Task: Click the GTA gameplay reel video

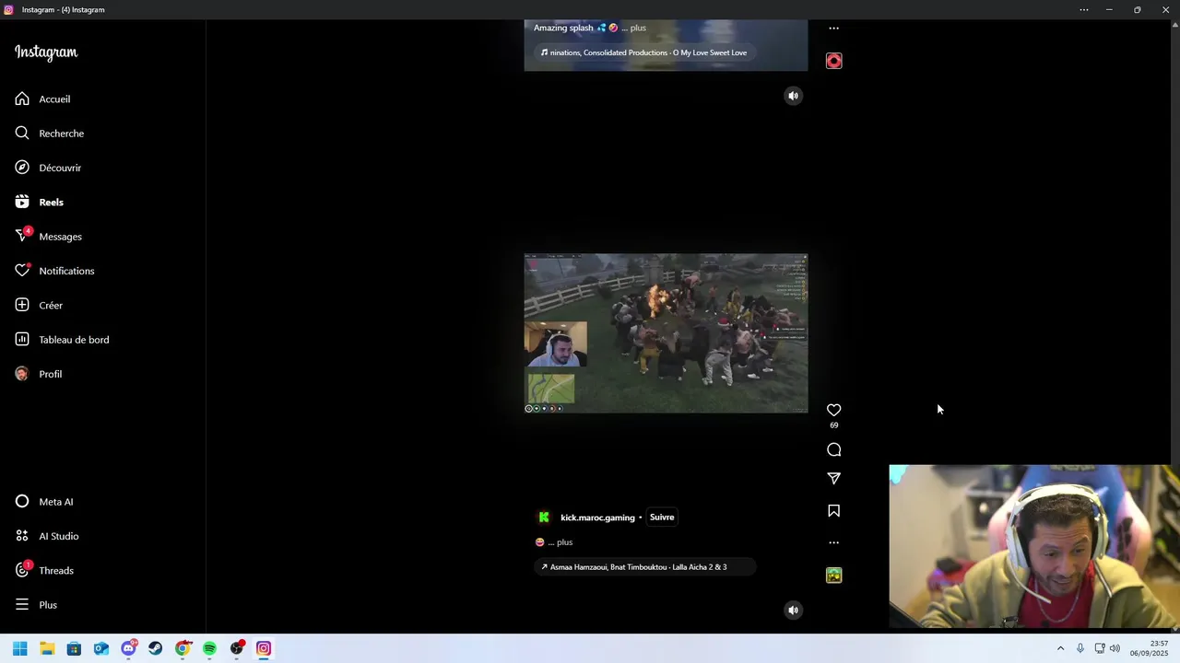Action: click(666, 333)
